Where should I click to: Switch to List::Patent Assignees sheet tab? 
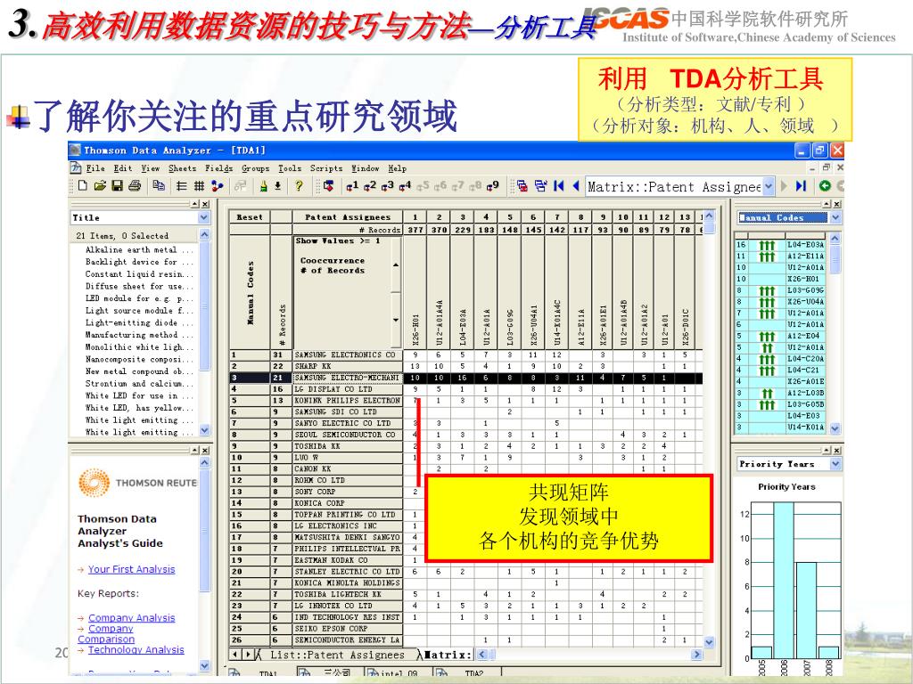337,655
